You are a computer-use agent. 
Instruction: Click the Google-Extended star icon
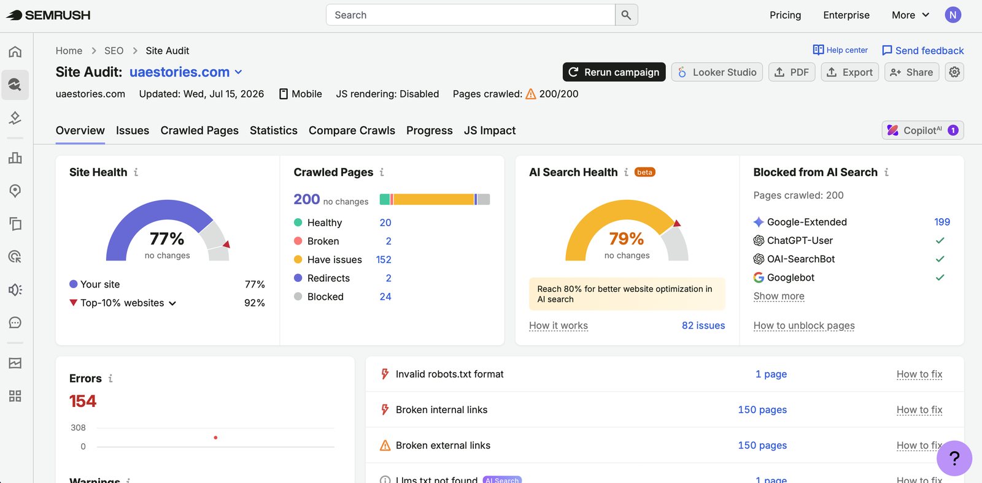[x=759, y=222]
